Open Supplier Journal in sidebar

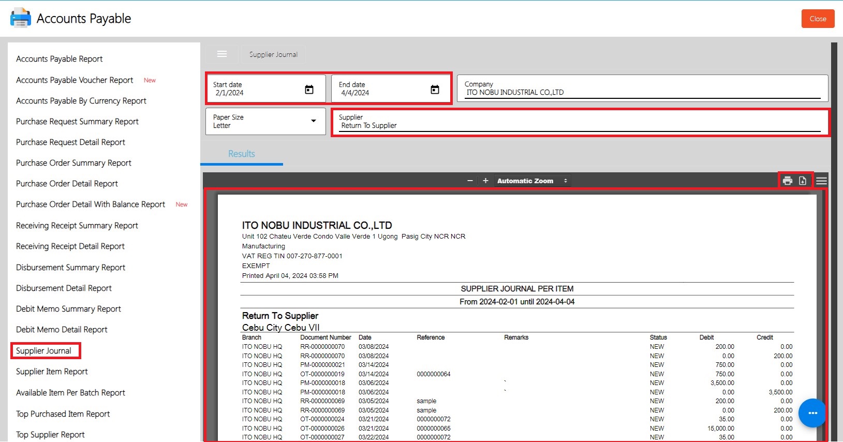(x=44, y=350)
